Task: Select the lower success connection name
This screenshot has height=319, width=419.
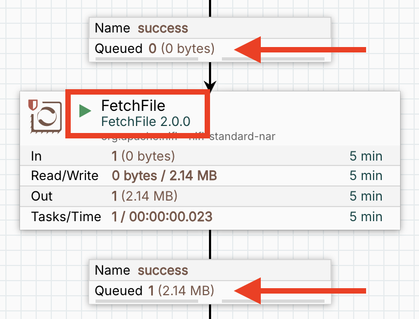Action: point(163,270)
